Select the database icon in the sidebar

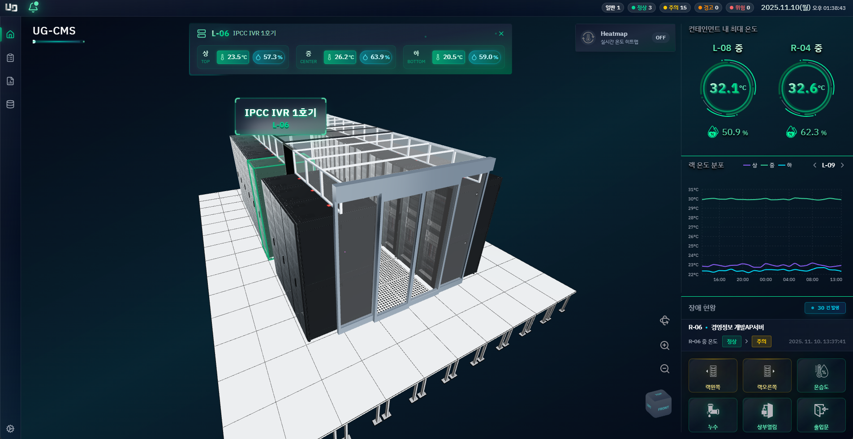[10, 104]
